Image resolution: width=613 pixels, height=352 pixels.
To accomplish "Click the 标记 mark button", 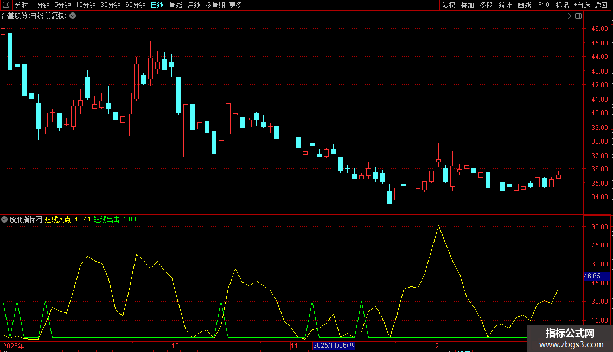I will pos(562,5).
